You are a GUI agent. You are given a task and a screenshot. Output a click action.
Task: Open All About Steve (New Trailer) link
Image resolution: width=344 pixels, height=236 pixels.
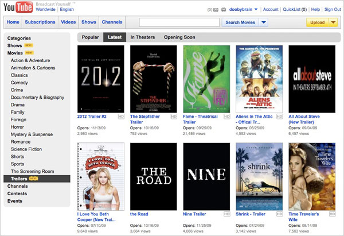tap(304, 119)
